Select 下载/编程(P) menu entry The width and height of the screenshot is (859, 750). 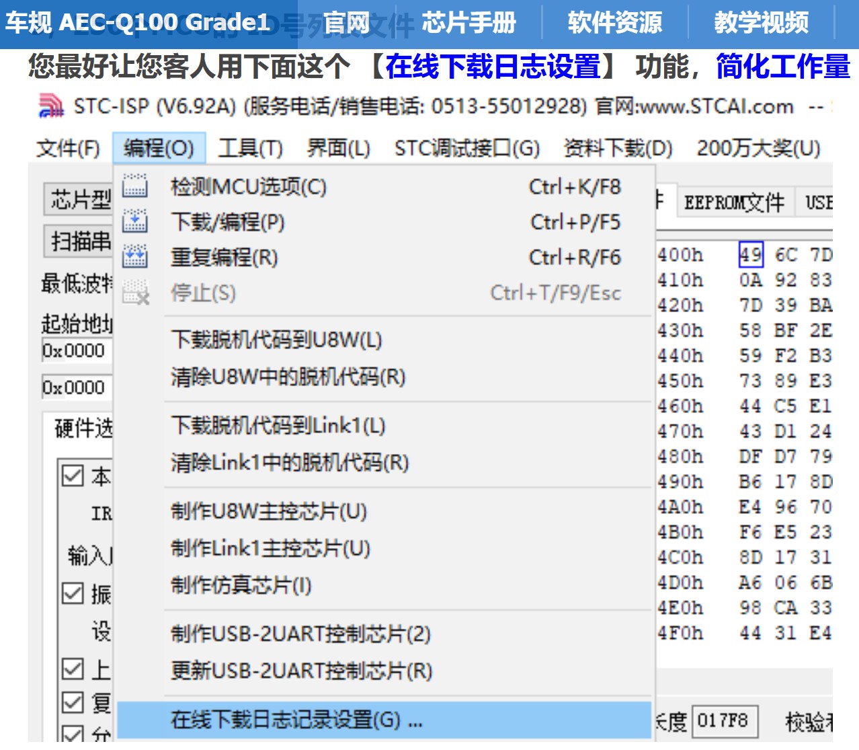384,221
